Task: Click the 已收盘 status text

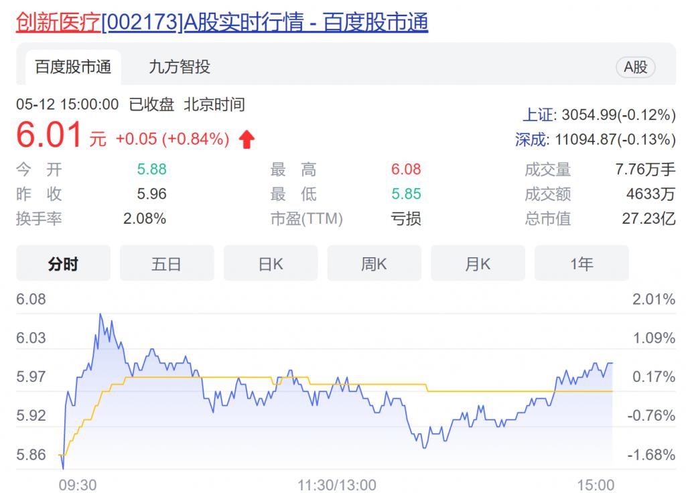Action: pos(151,104)
